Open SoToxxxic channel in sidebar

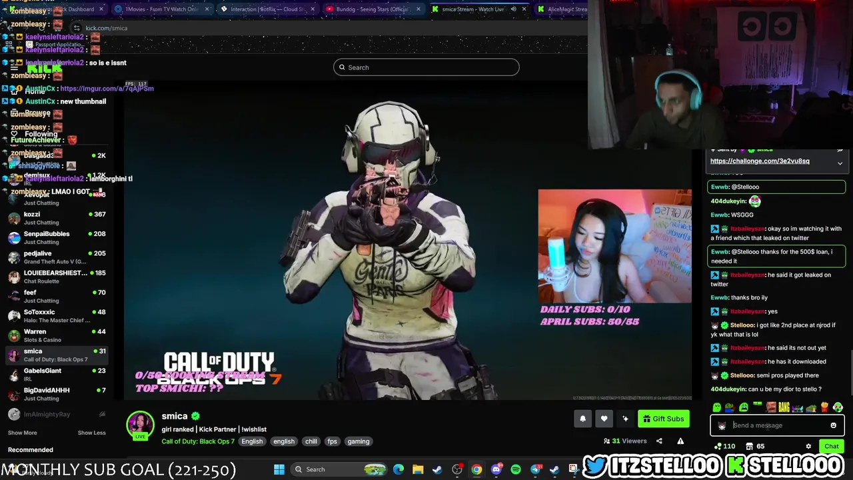57,316
